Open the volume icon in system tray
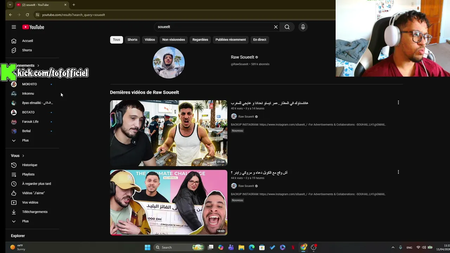Viewport: 450px width, 253px height. tap(424, 247)
